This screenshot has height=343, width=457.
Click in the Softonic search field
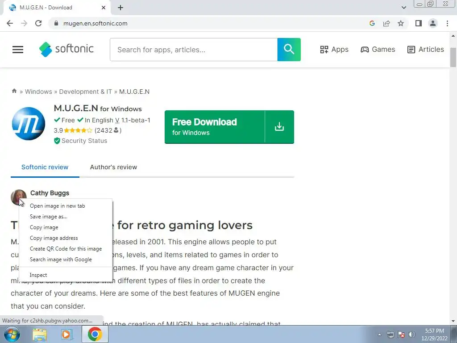(x=194, y=50)
